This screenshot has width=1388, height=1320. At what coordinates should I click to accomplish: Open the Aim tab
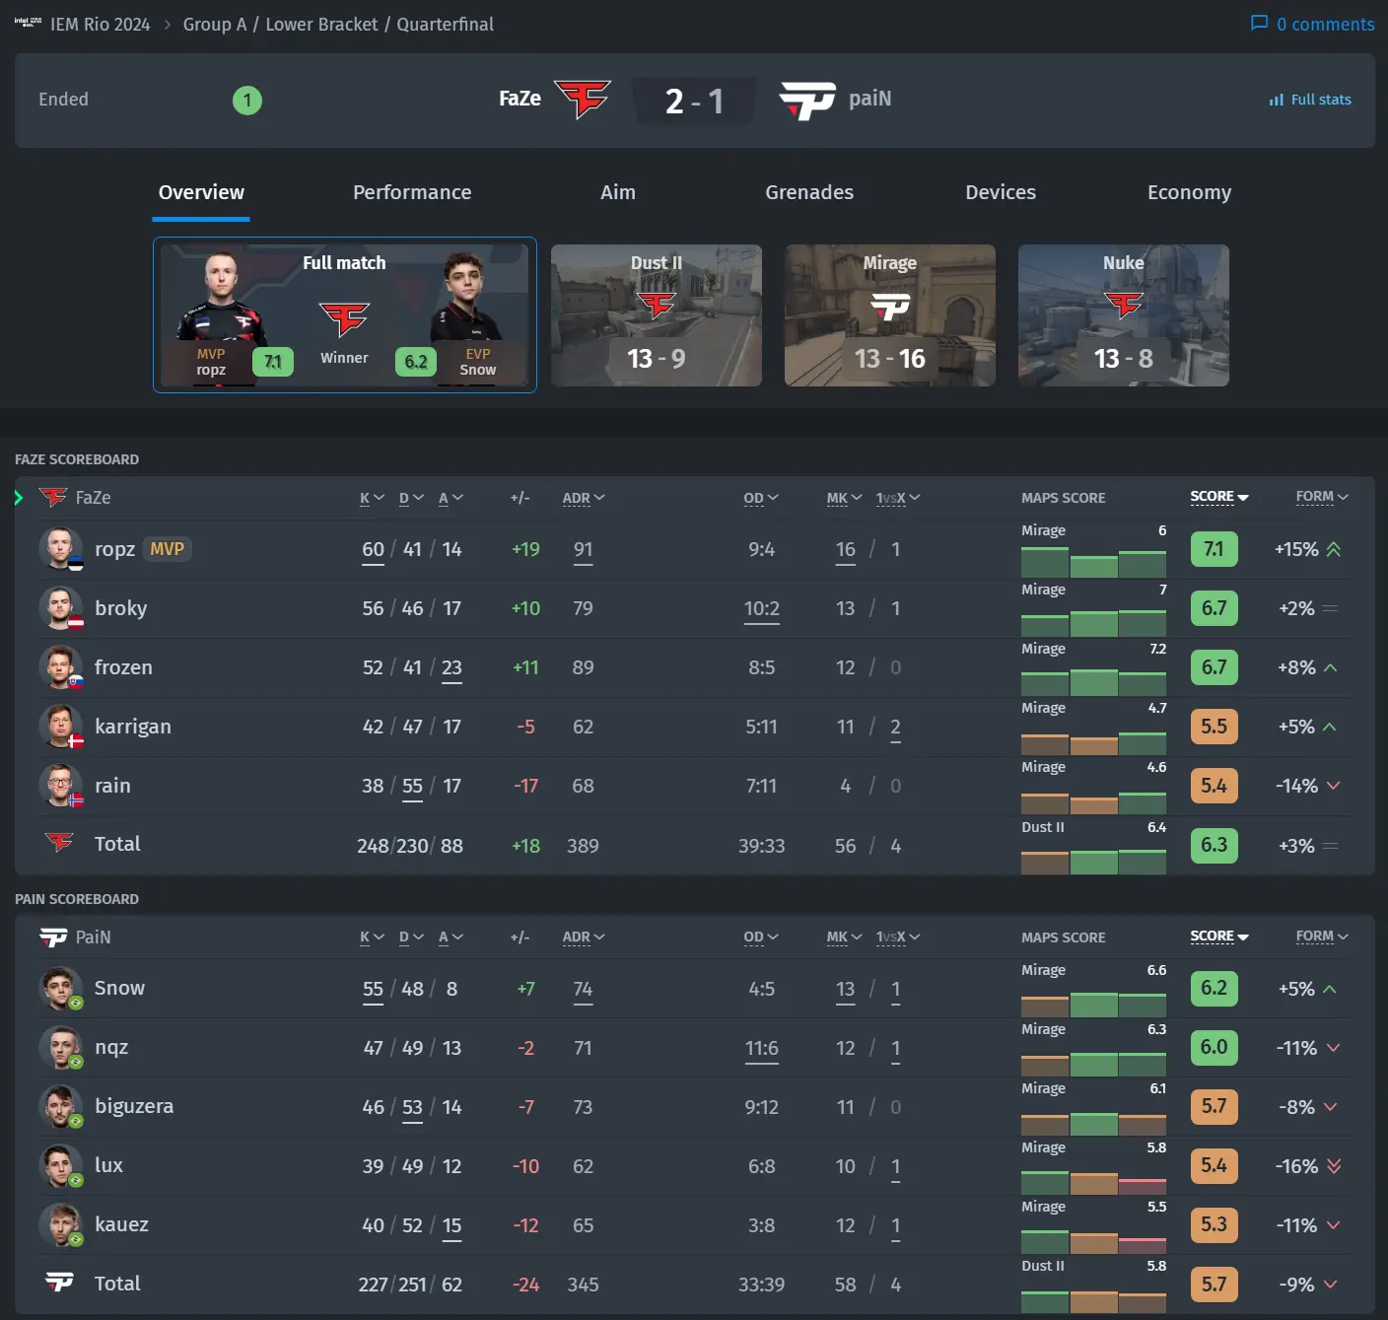[618, 192]
